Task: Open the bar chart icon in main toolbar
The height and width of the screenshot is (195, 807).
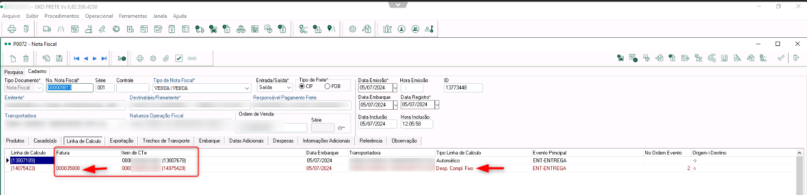Action: pyautogui.click(x=387, y=29)
